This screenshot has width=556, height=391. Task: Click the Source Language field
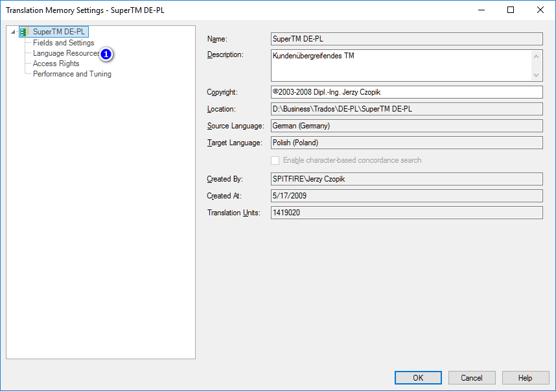pyautogui.click(x=407, y=126)
